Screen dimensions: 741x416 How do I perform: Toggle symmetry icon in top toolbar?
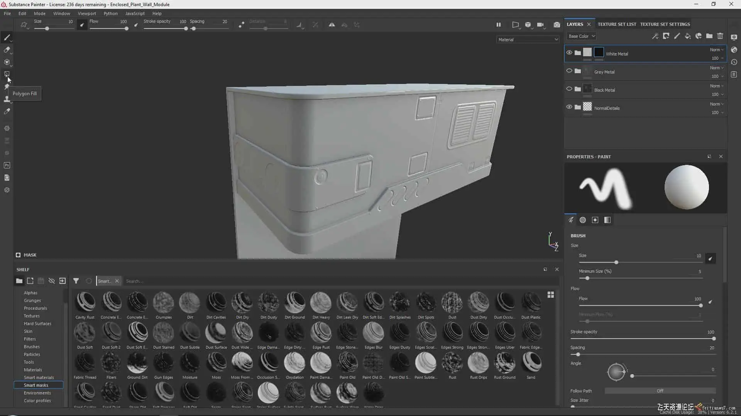pos(332,25)
